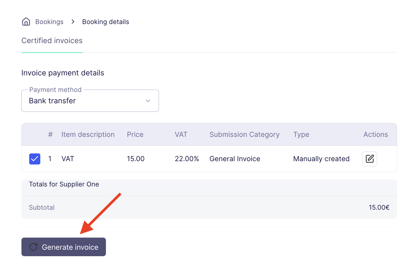This screenshot has height=266, width=417.
Task: Click the Type column header
Action: [301, 135]
